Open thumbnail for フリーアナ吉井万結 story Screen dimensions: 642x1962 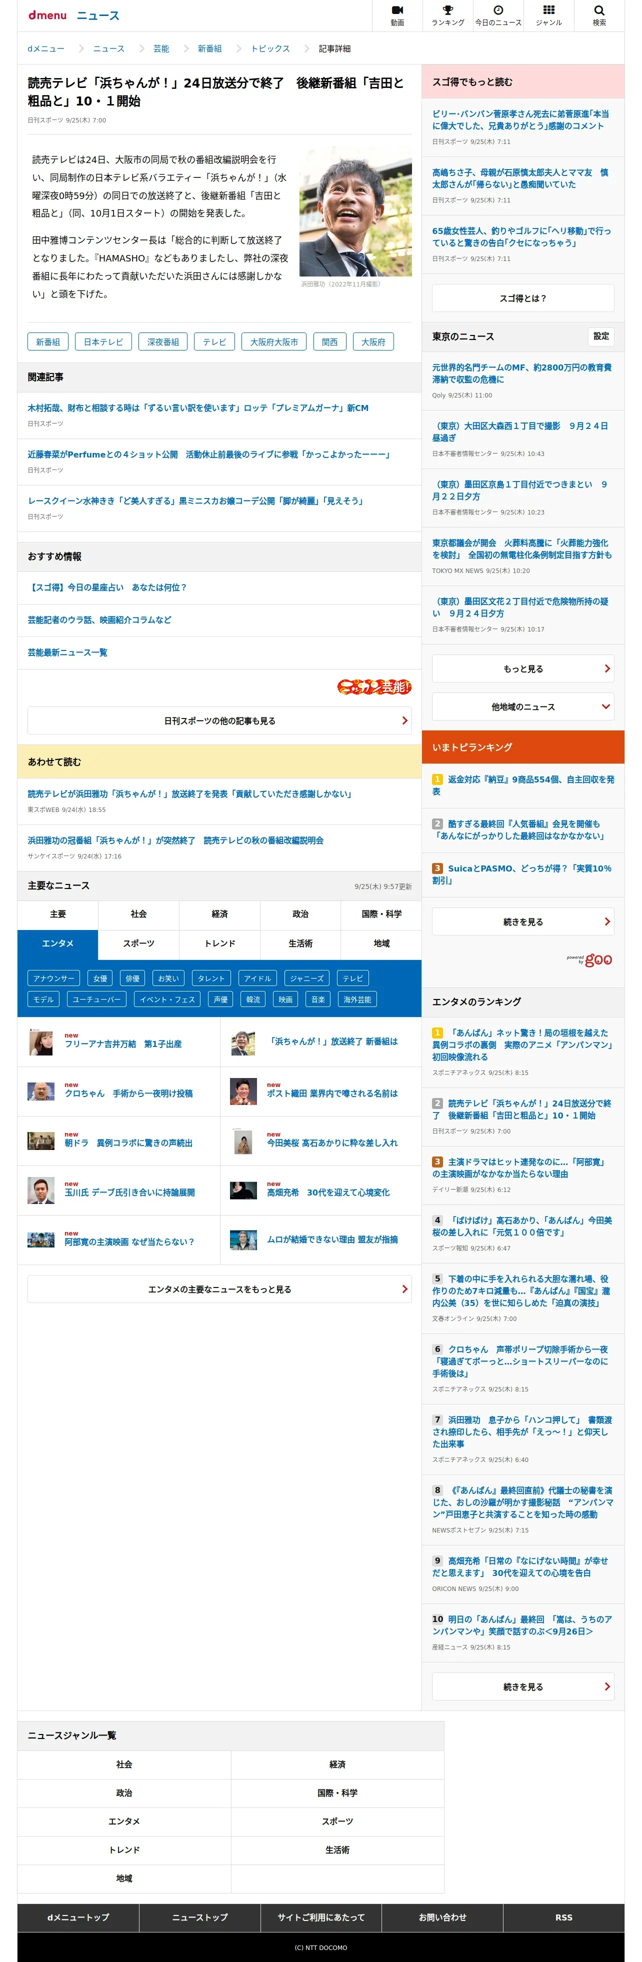(41, 1041)
